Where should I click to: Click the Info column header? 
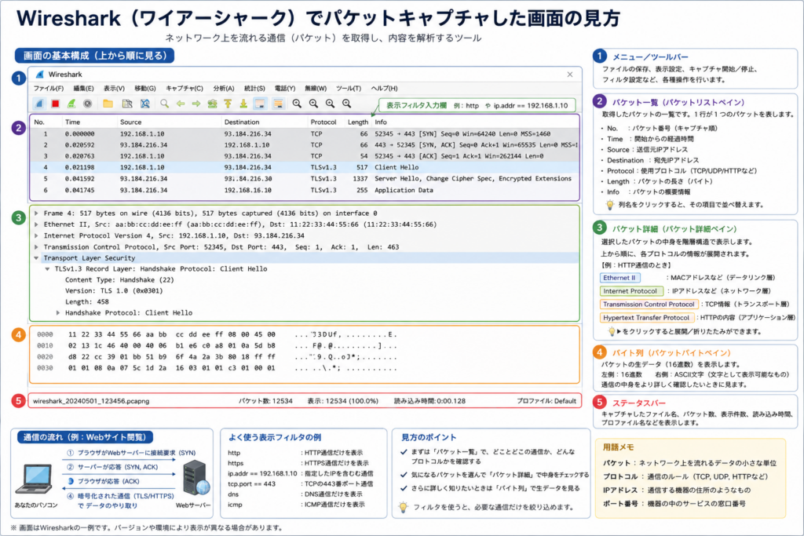[381, 122]
